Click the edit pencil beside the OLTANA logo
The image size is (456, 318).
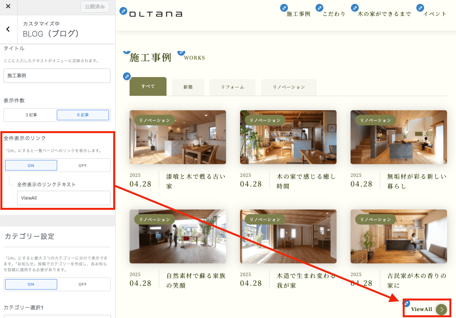click(x=123, y=11)
